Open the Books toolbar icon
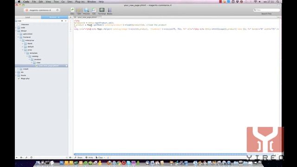The width and height of the screenshot is (297, 167). (110, 11)
